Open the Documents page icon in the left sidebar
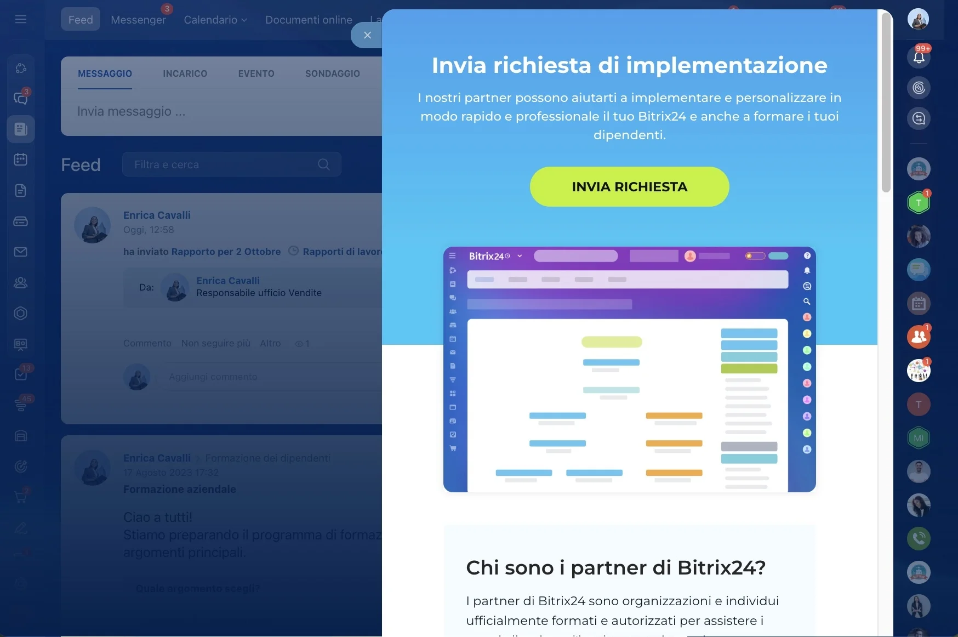This screenshot has height=637, width=958. (x=21, y=190)
